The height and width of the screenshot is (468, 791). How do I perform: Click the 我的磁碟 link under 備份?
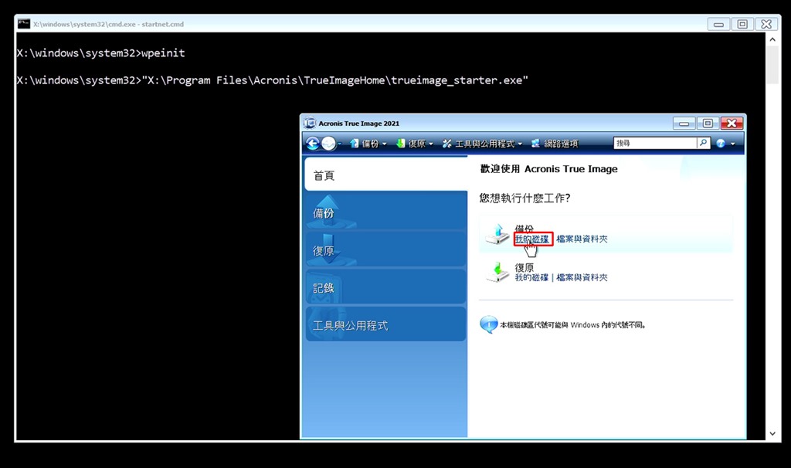coord(532,239)
